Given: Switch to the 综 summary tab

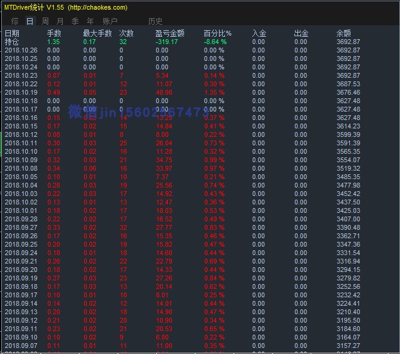Looking at the screenshot, I should tap(15, 21).
